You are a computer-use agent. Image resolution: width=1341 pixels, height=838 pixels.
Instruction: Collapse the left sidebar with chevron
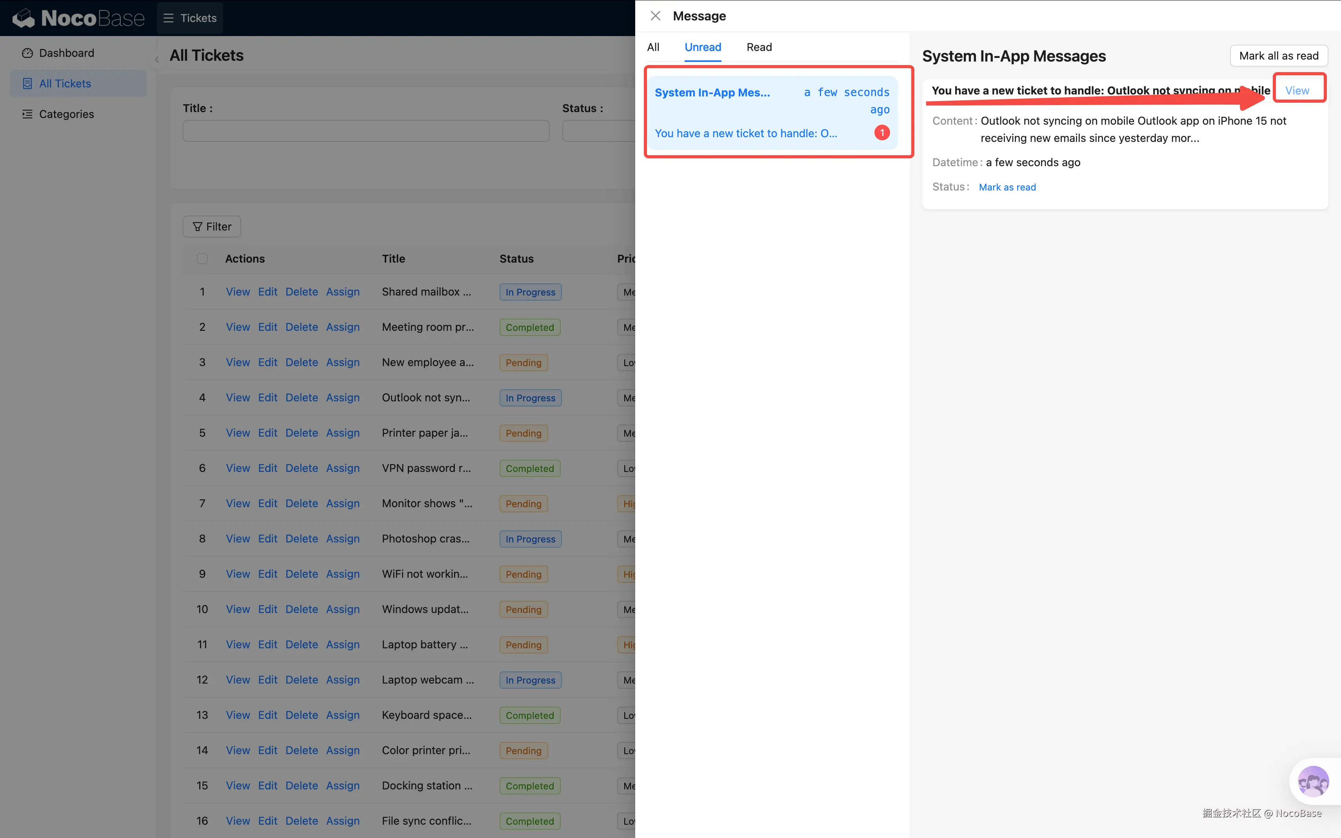coord(157,60)
